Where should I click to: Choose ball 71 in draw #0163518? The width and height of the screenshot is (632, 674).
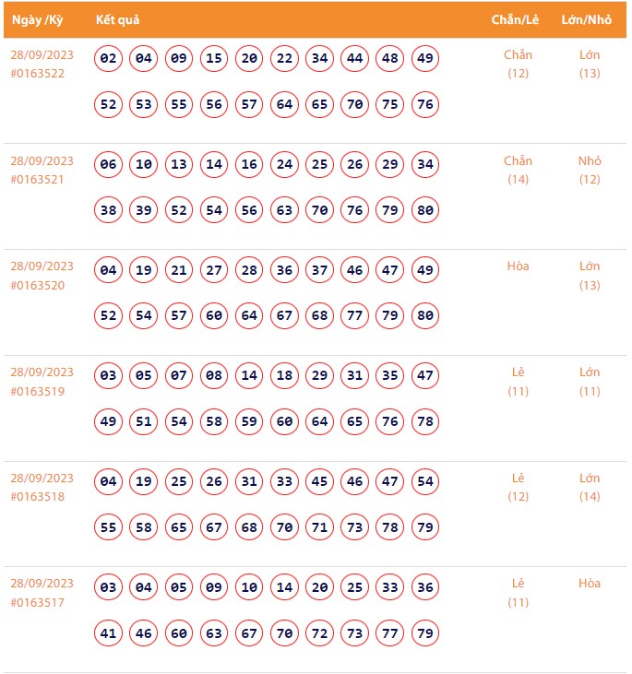pos(319,527)
